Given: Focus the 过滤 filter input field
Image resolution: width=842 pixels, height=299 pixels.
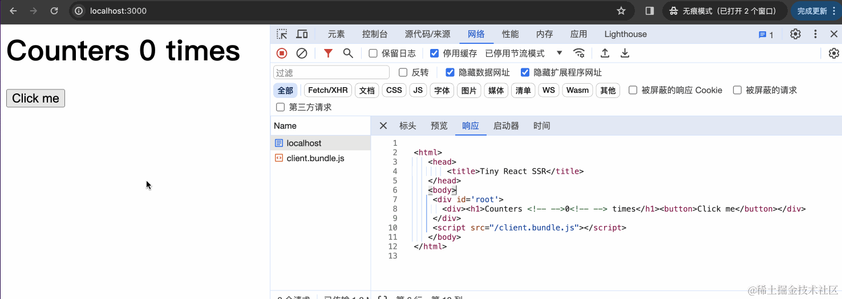Looking at the screenshot, I should 331,72.
